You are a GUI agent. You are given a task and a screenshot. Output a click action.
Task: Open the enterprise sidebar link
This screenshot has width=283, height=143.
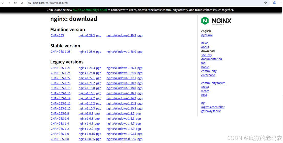pos(208,75)
